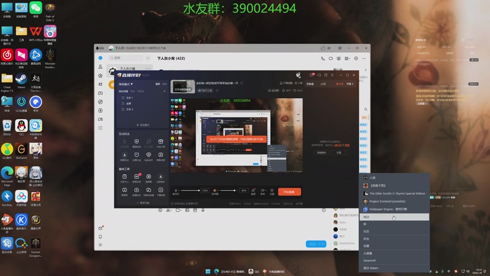Open the gift box icon in 互动玩法
The image size is (490, 276).
tap(160, 143)
